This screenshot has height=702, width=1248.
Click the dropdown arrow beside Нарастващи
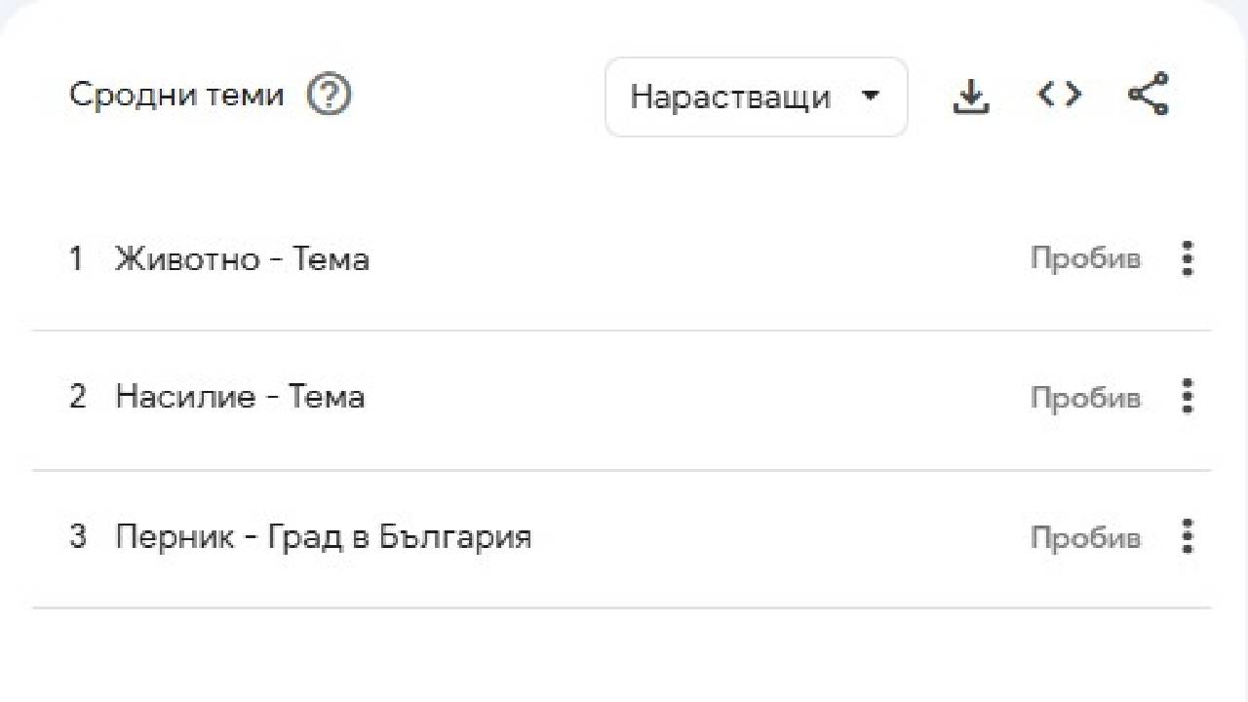click(x=872, y=97)
